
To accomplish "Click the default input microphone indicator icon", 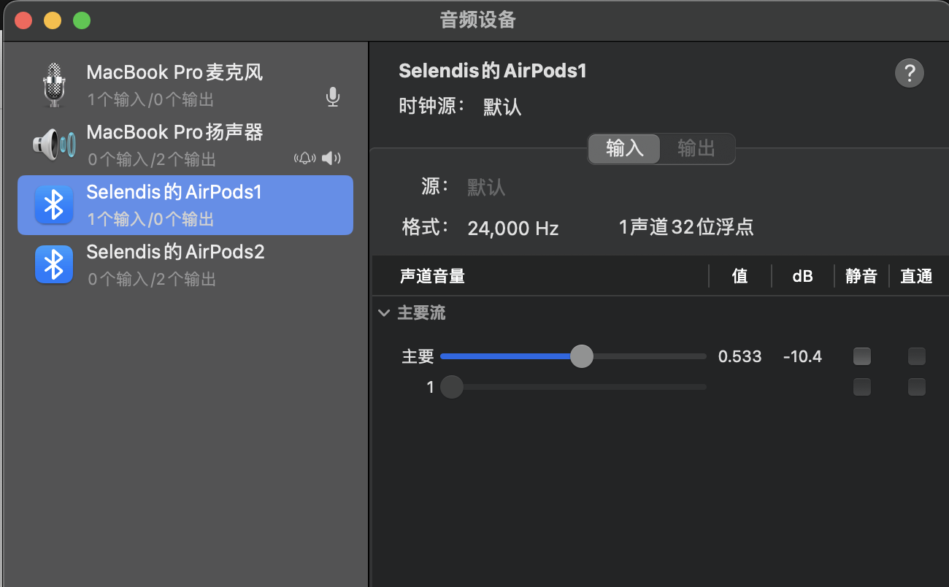I will tap(333, 97).
